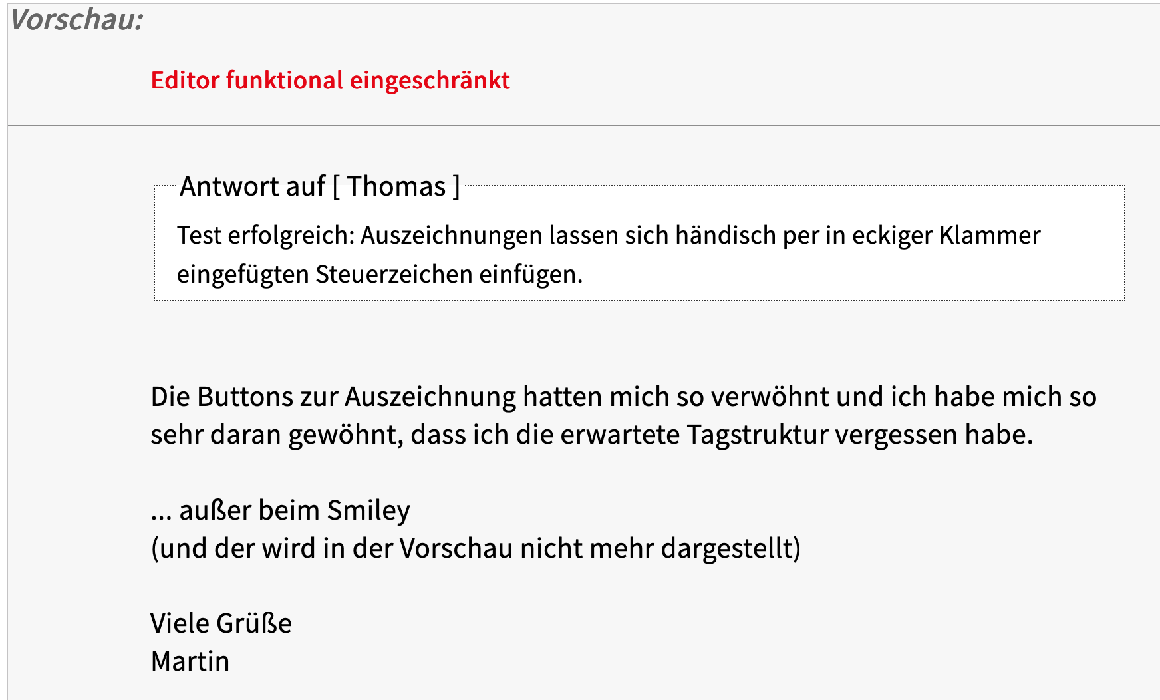The height and width of the screenshot is (700, 1160).
Task: Click the 'Viele Grüße' closing line
Action: pos(221,624)
